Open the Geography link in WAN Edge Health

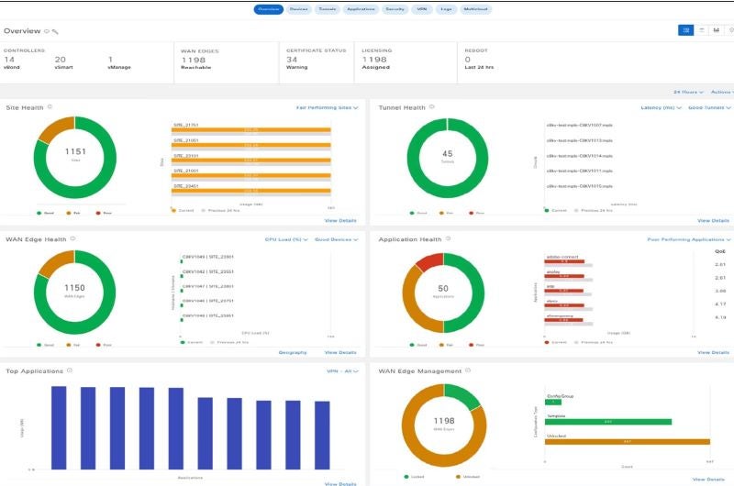(293, 352)
